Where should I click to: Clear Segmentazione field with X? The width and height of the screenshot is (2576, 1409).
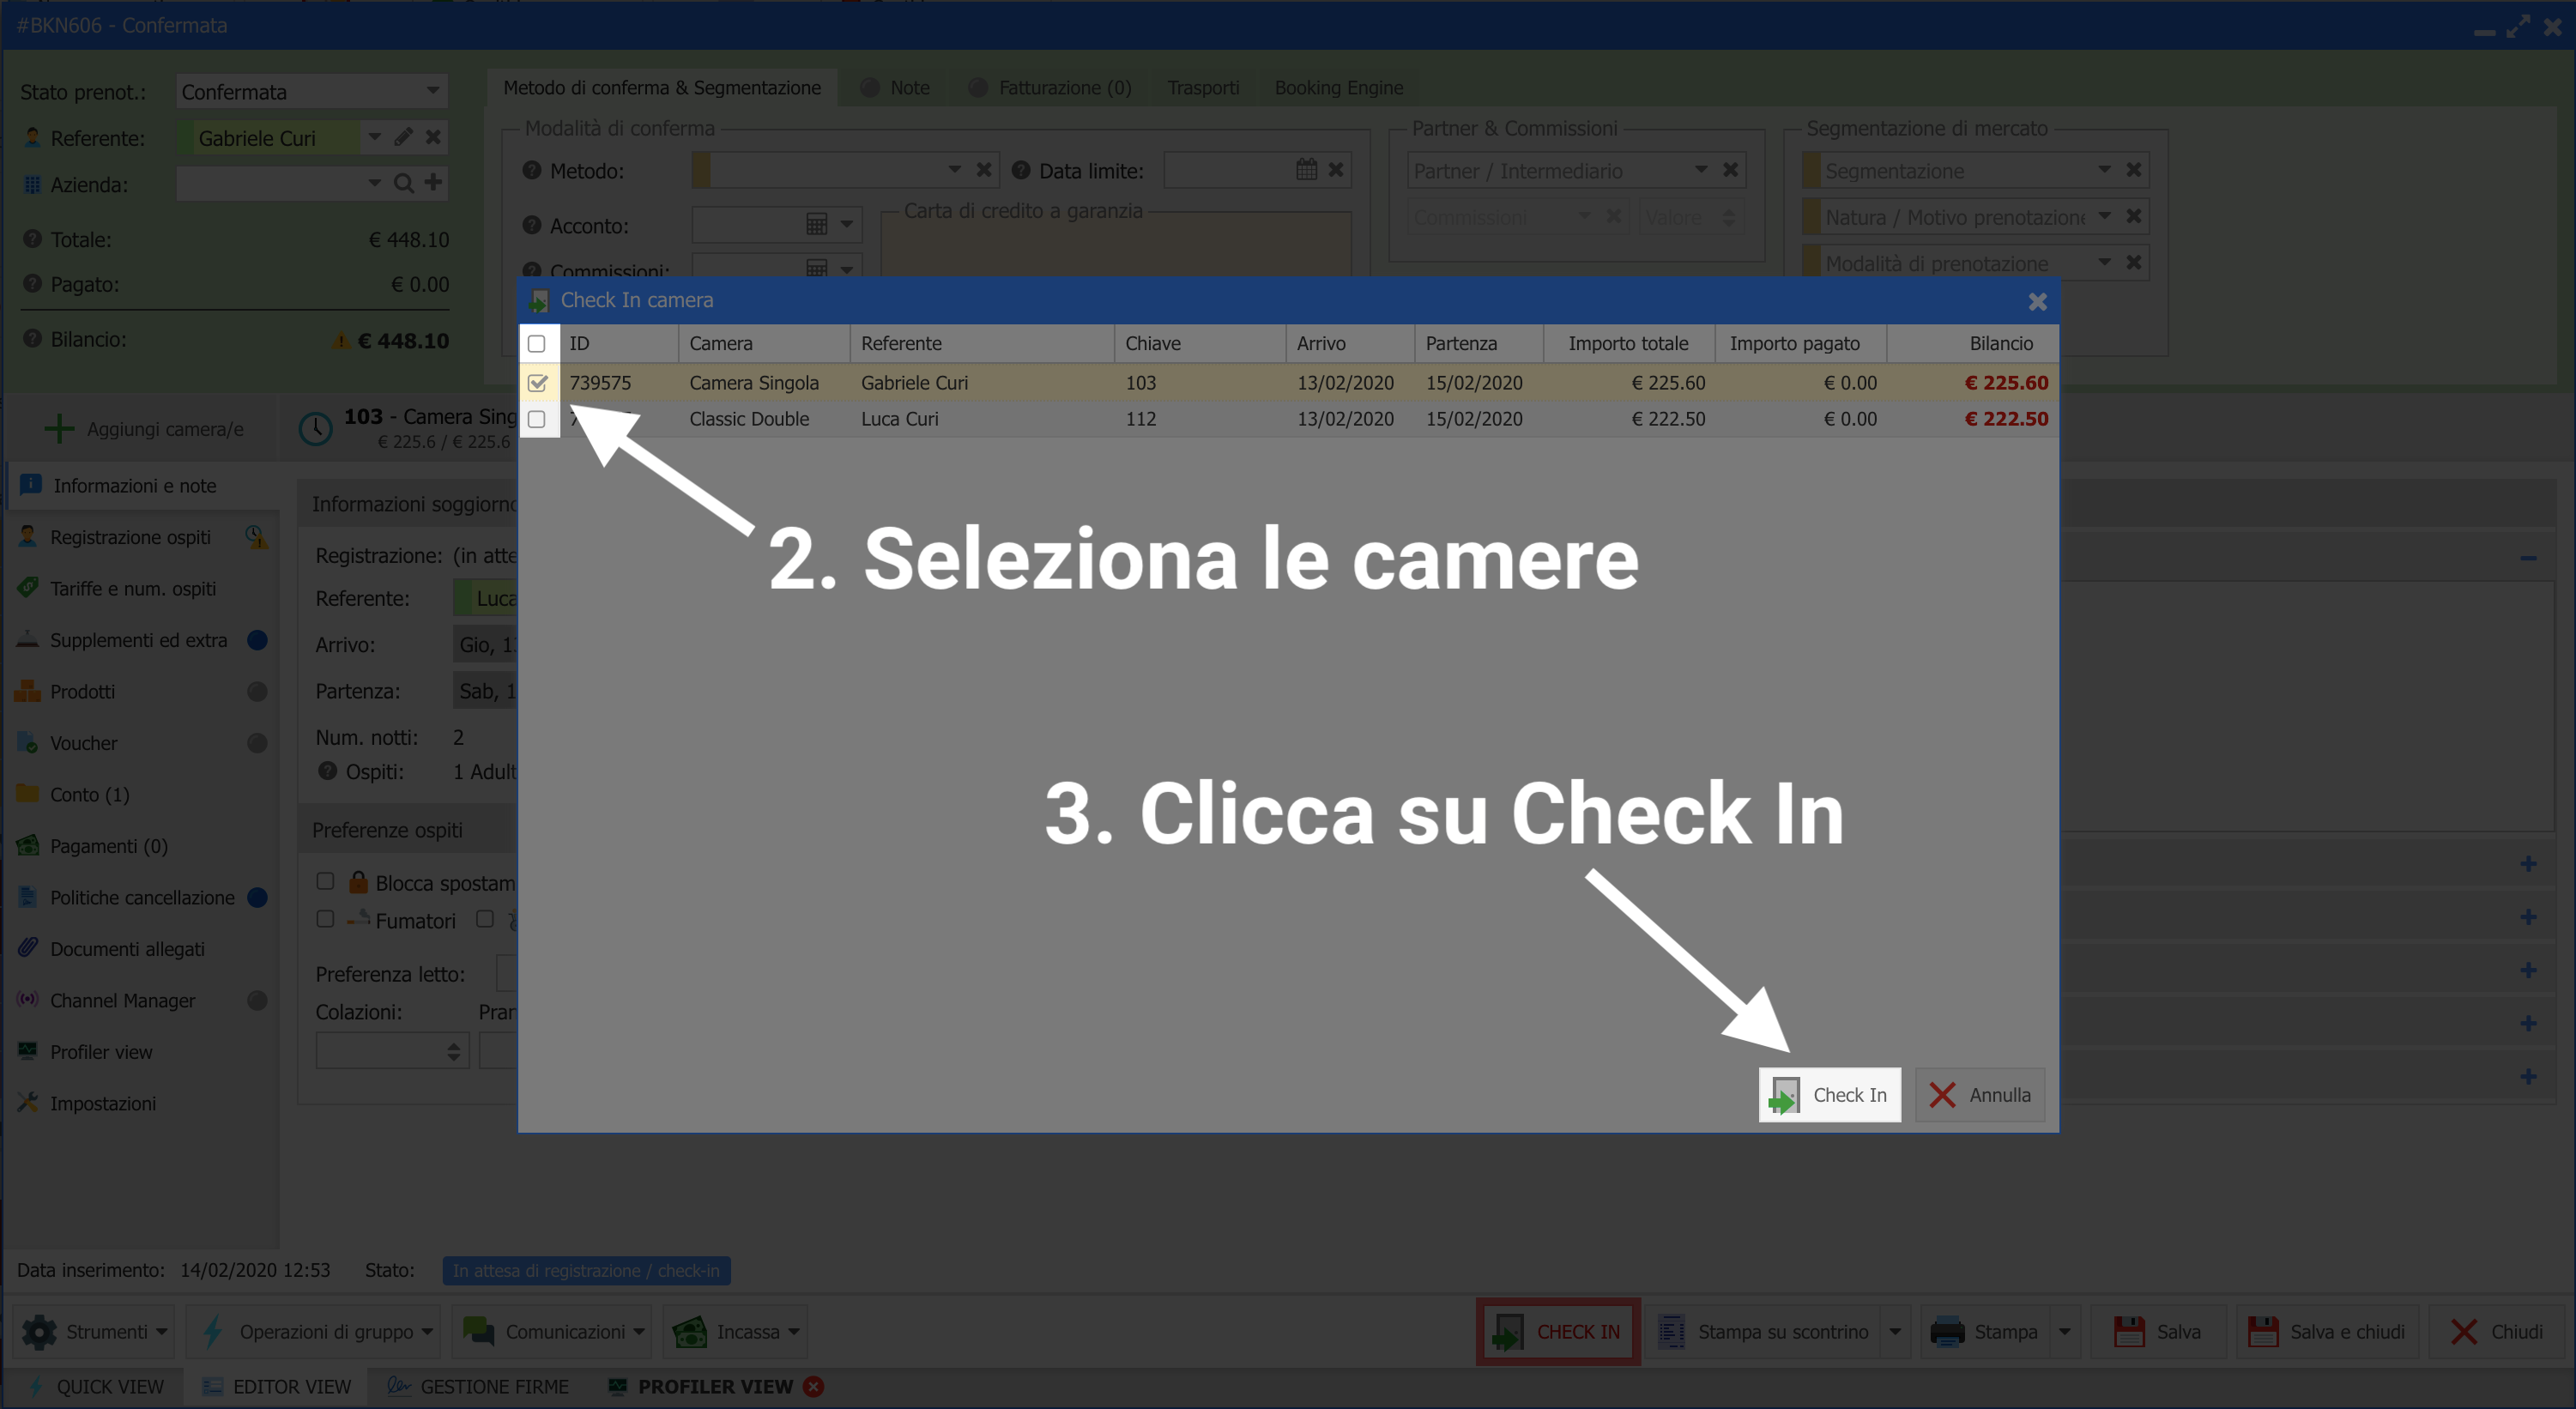[2133, 170]
